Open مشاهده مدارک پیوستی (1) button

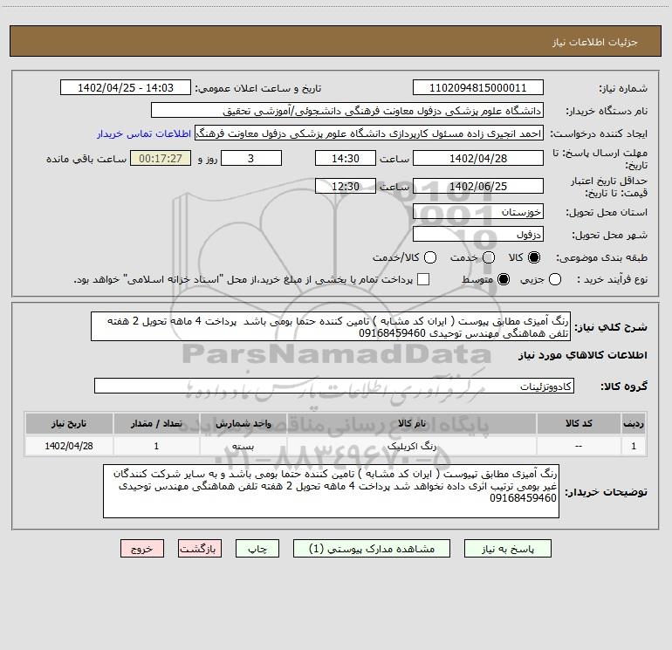click(x=372, y=549)
